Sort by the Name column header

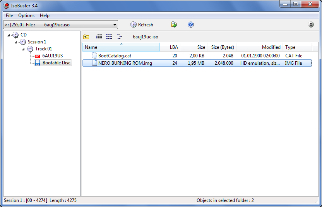[x=121, y=47]
